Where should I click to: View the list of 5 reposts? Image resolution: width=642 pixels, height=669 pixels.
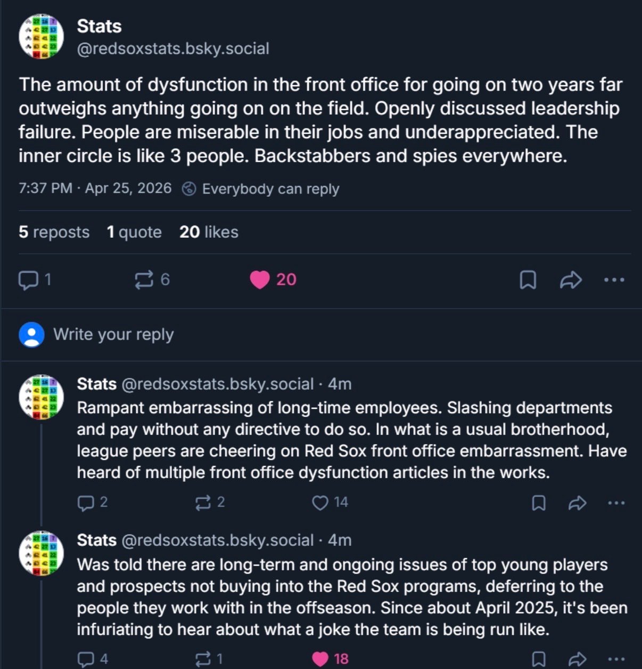(x=54, y=232)
